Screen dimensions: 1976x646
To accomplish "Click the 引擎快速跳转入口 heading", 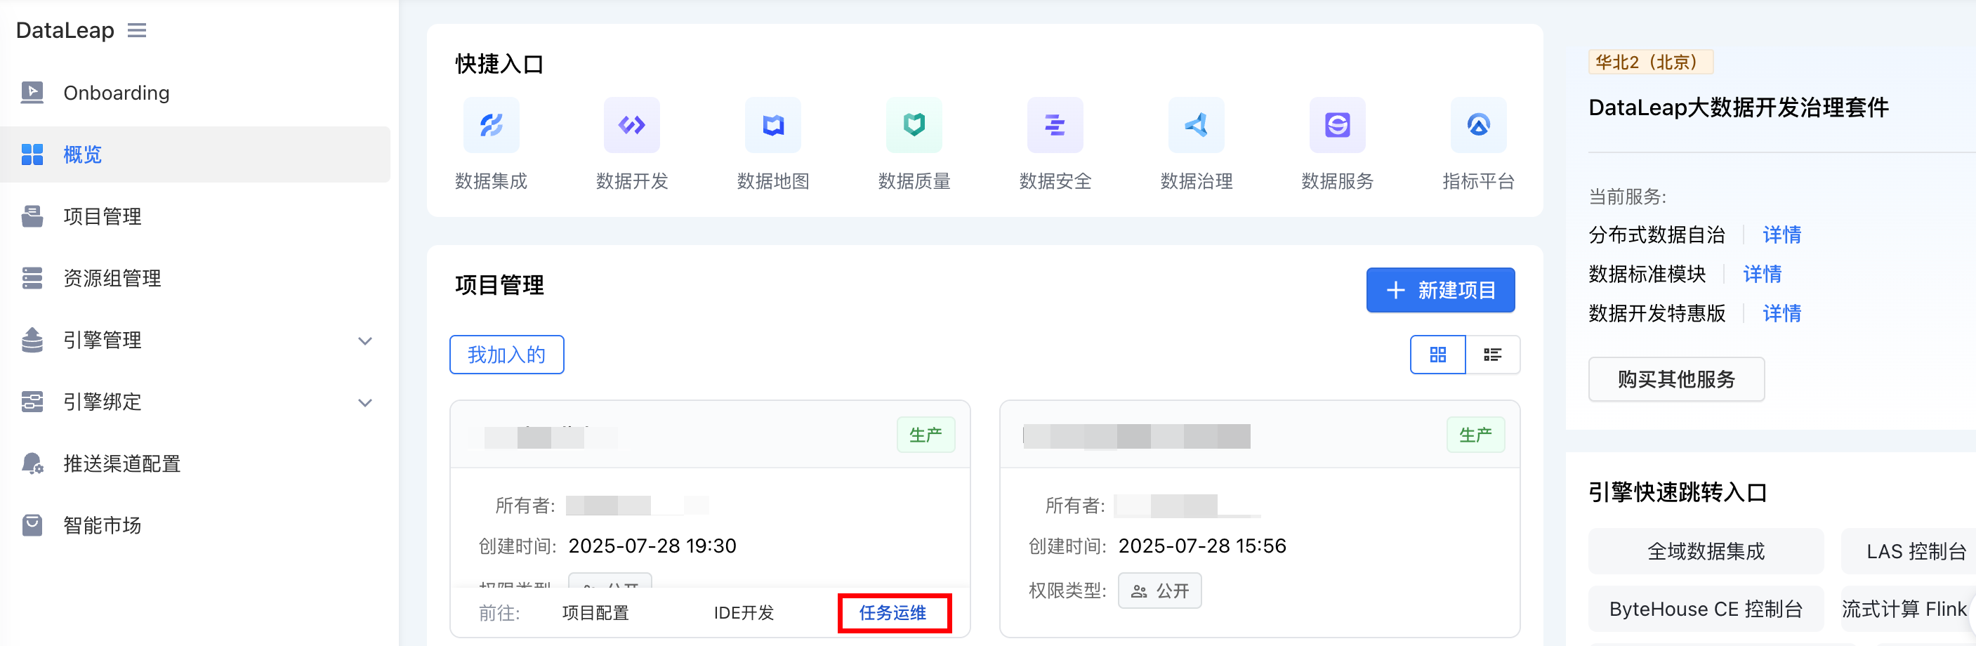I will tap(1678, 492).
